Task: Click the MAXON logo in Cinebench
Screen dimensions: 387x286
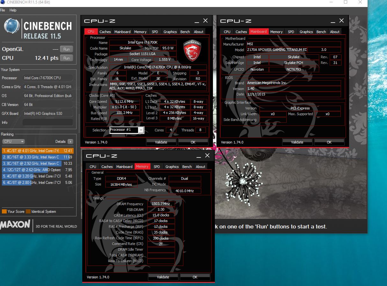Action: (15, 225)
